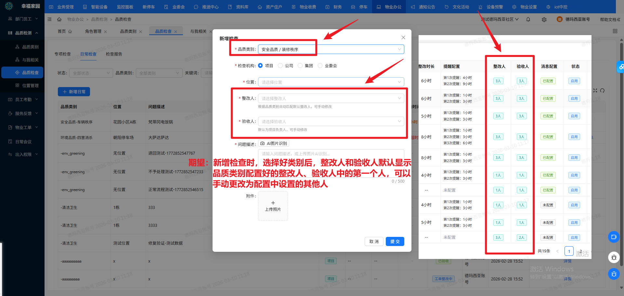This screenshot has width=624, height=296.
Task: Choose 业委会 as the inspection organization
Action: pos(320,66)
